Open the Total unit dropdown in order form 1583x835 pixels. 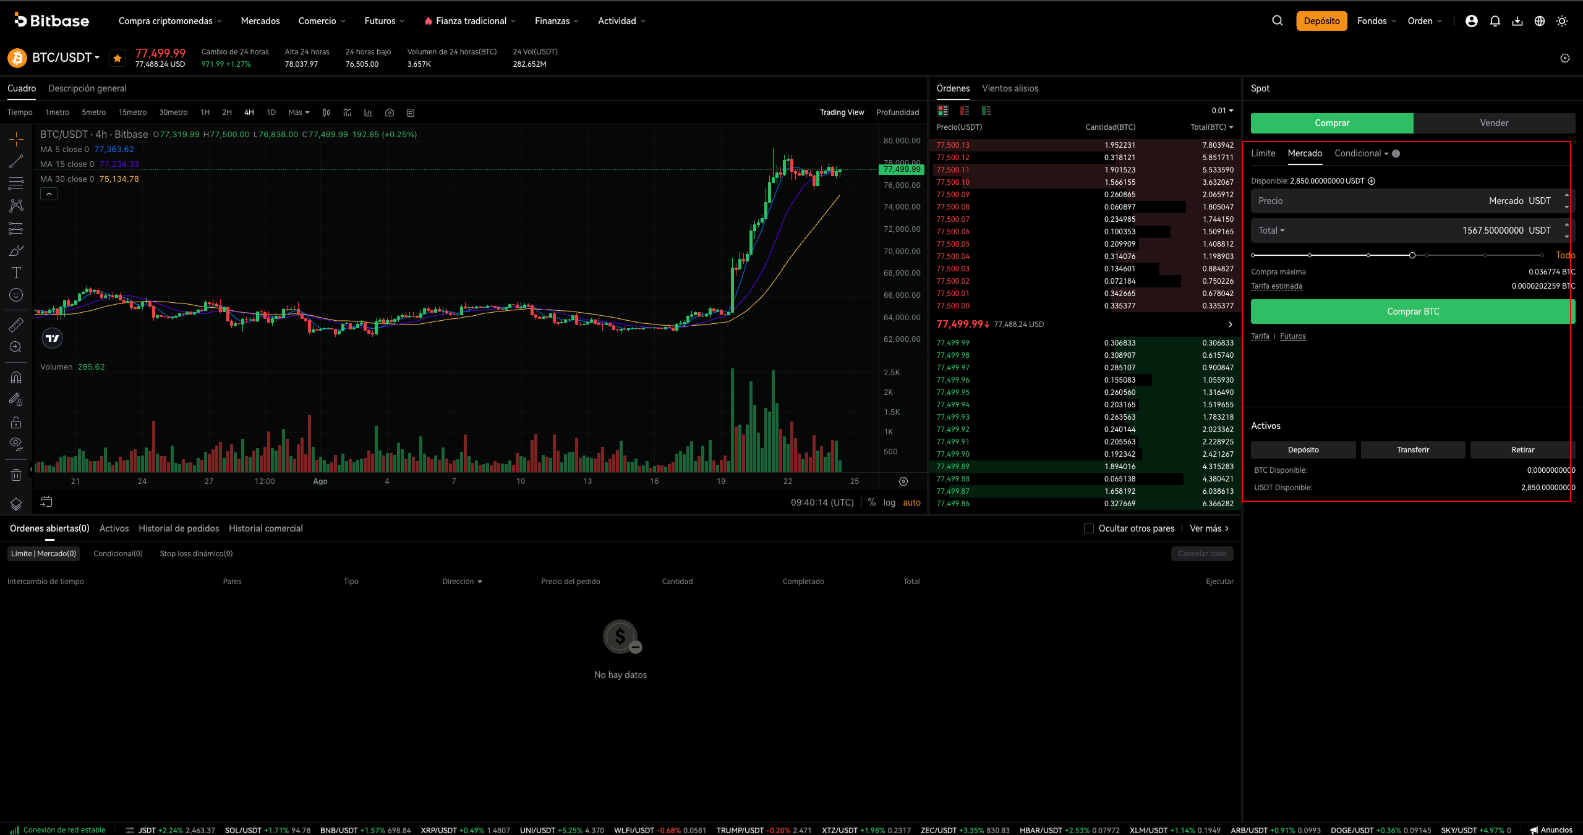pos(1271,231)
